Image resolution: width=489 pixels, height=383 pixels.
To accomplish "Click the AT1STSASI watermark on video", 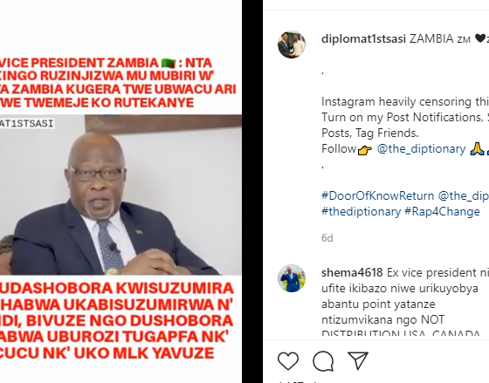I will (27, 123).
